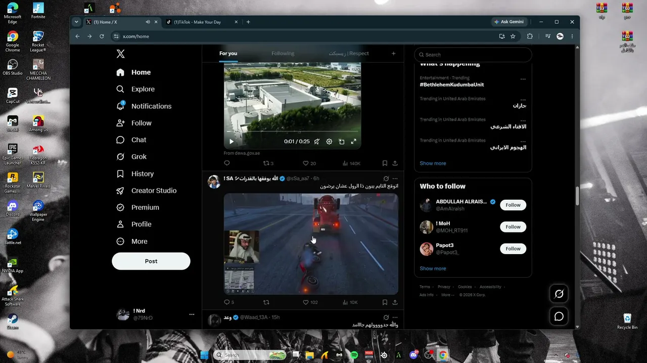Open the sSa_aa7 GTA video thumbnail
This screenshot has height=363, width=647.
(x=311, y=244)
